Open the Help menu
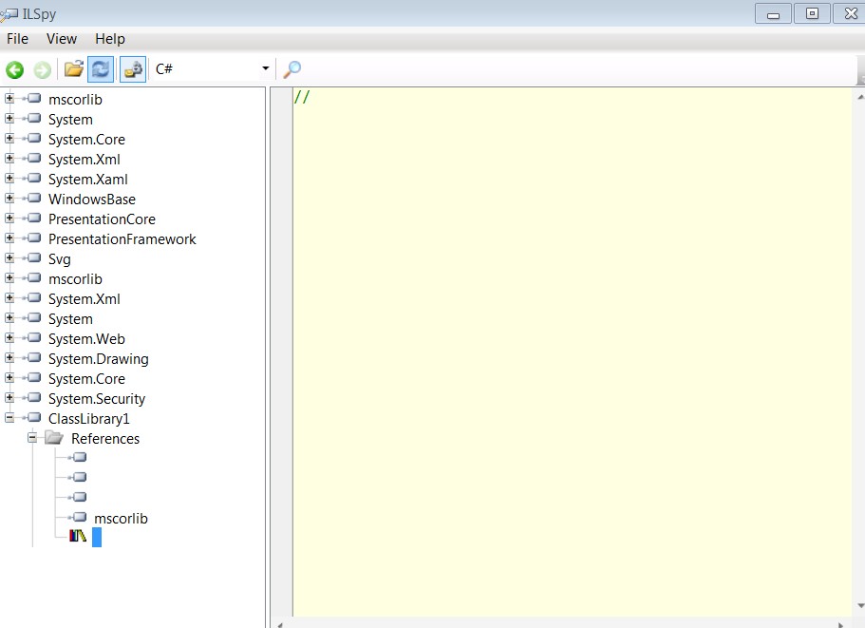 tap(110, 39)
